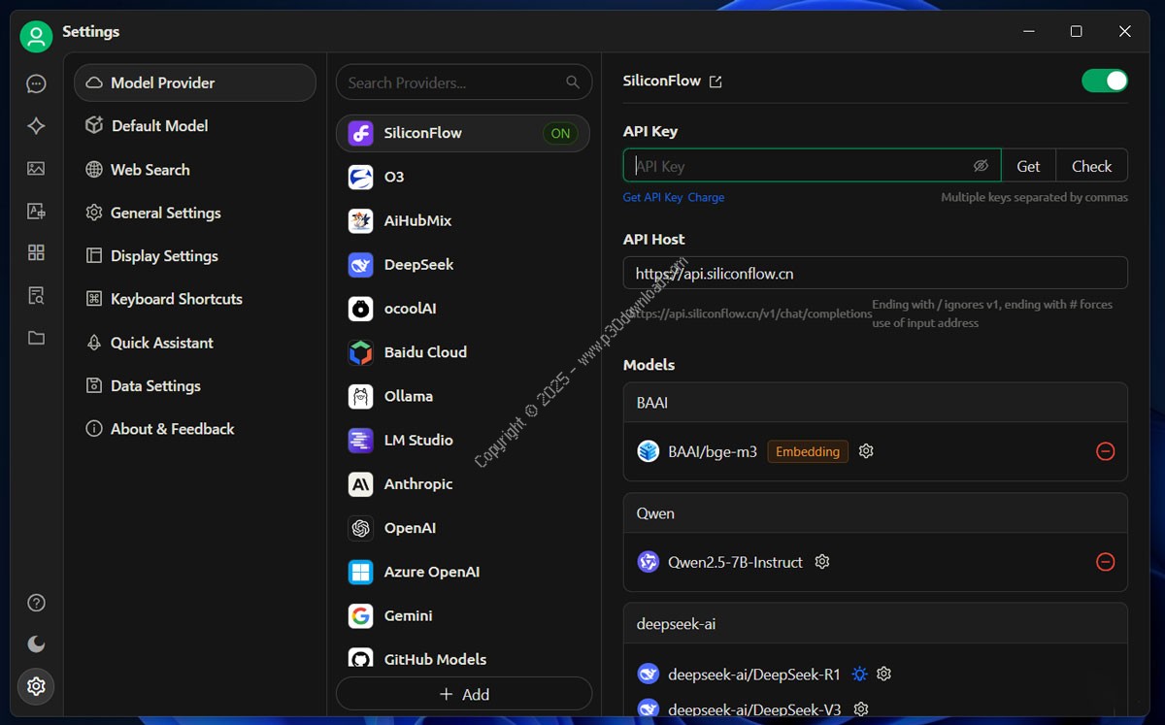1165x725 pixels.
Task: Follow the Get API Key link
Action: coord(652,197)
